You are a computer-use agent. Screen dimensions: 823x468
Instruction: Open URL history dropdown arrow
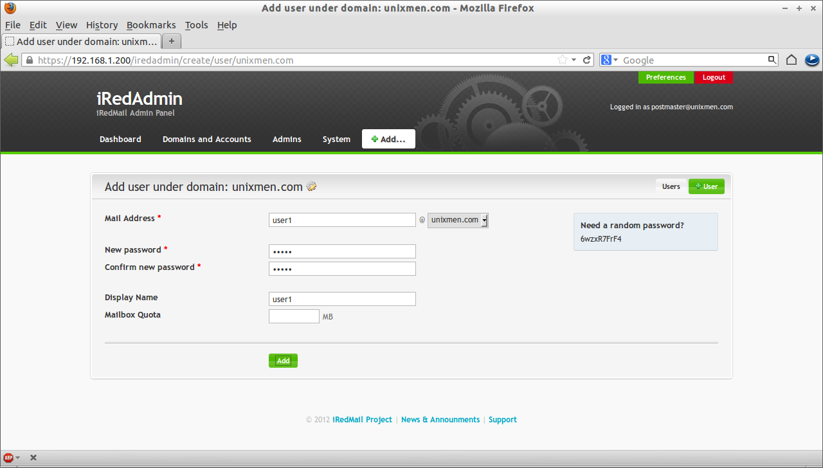tap(574, 60)
